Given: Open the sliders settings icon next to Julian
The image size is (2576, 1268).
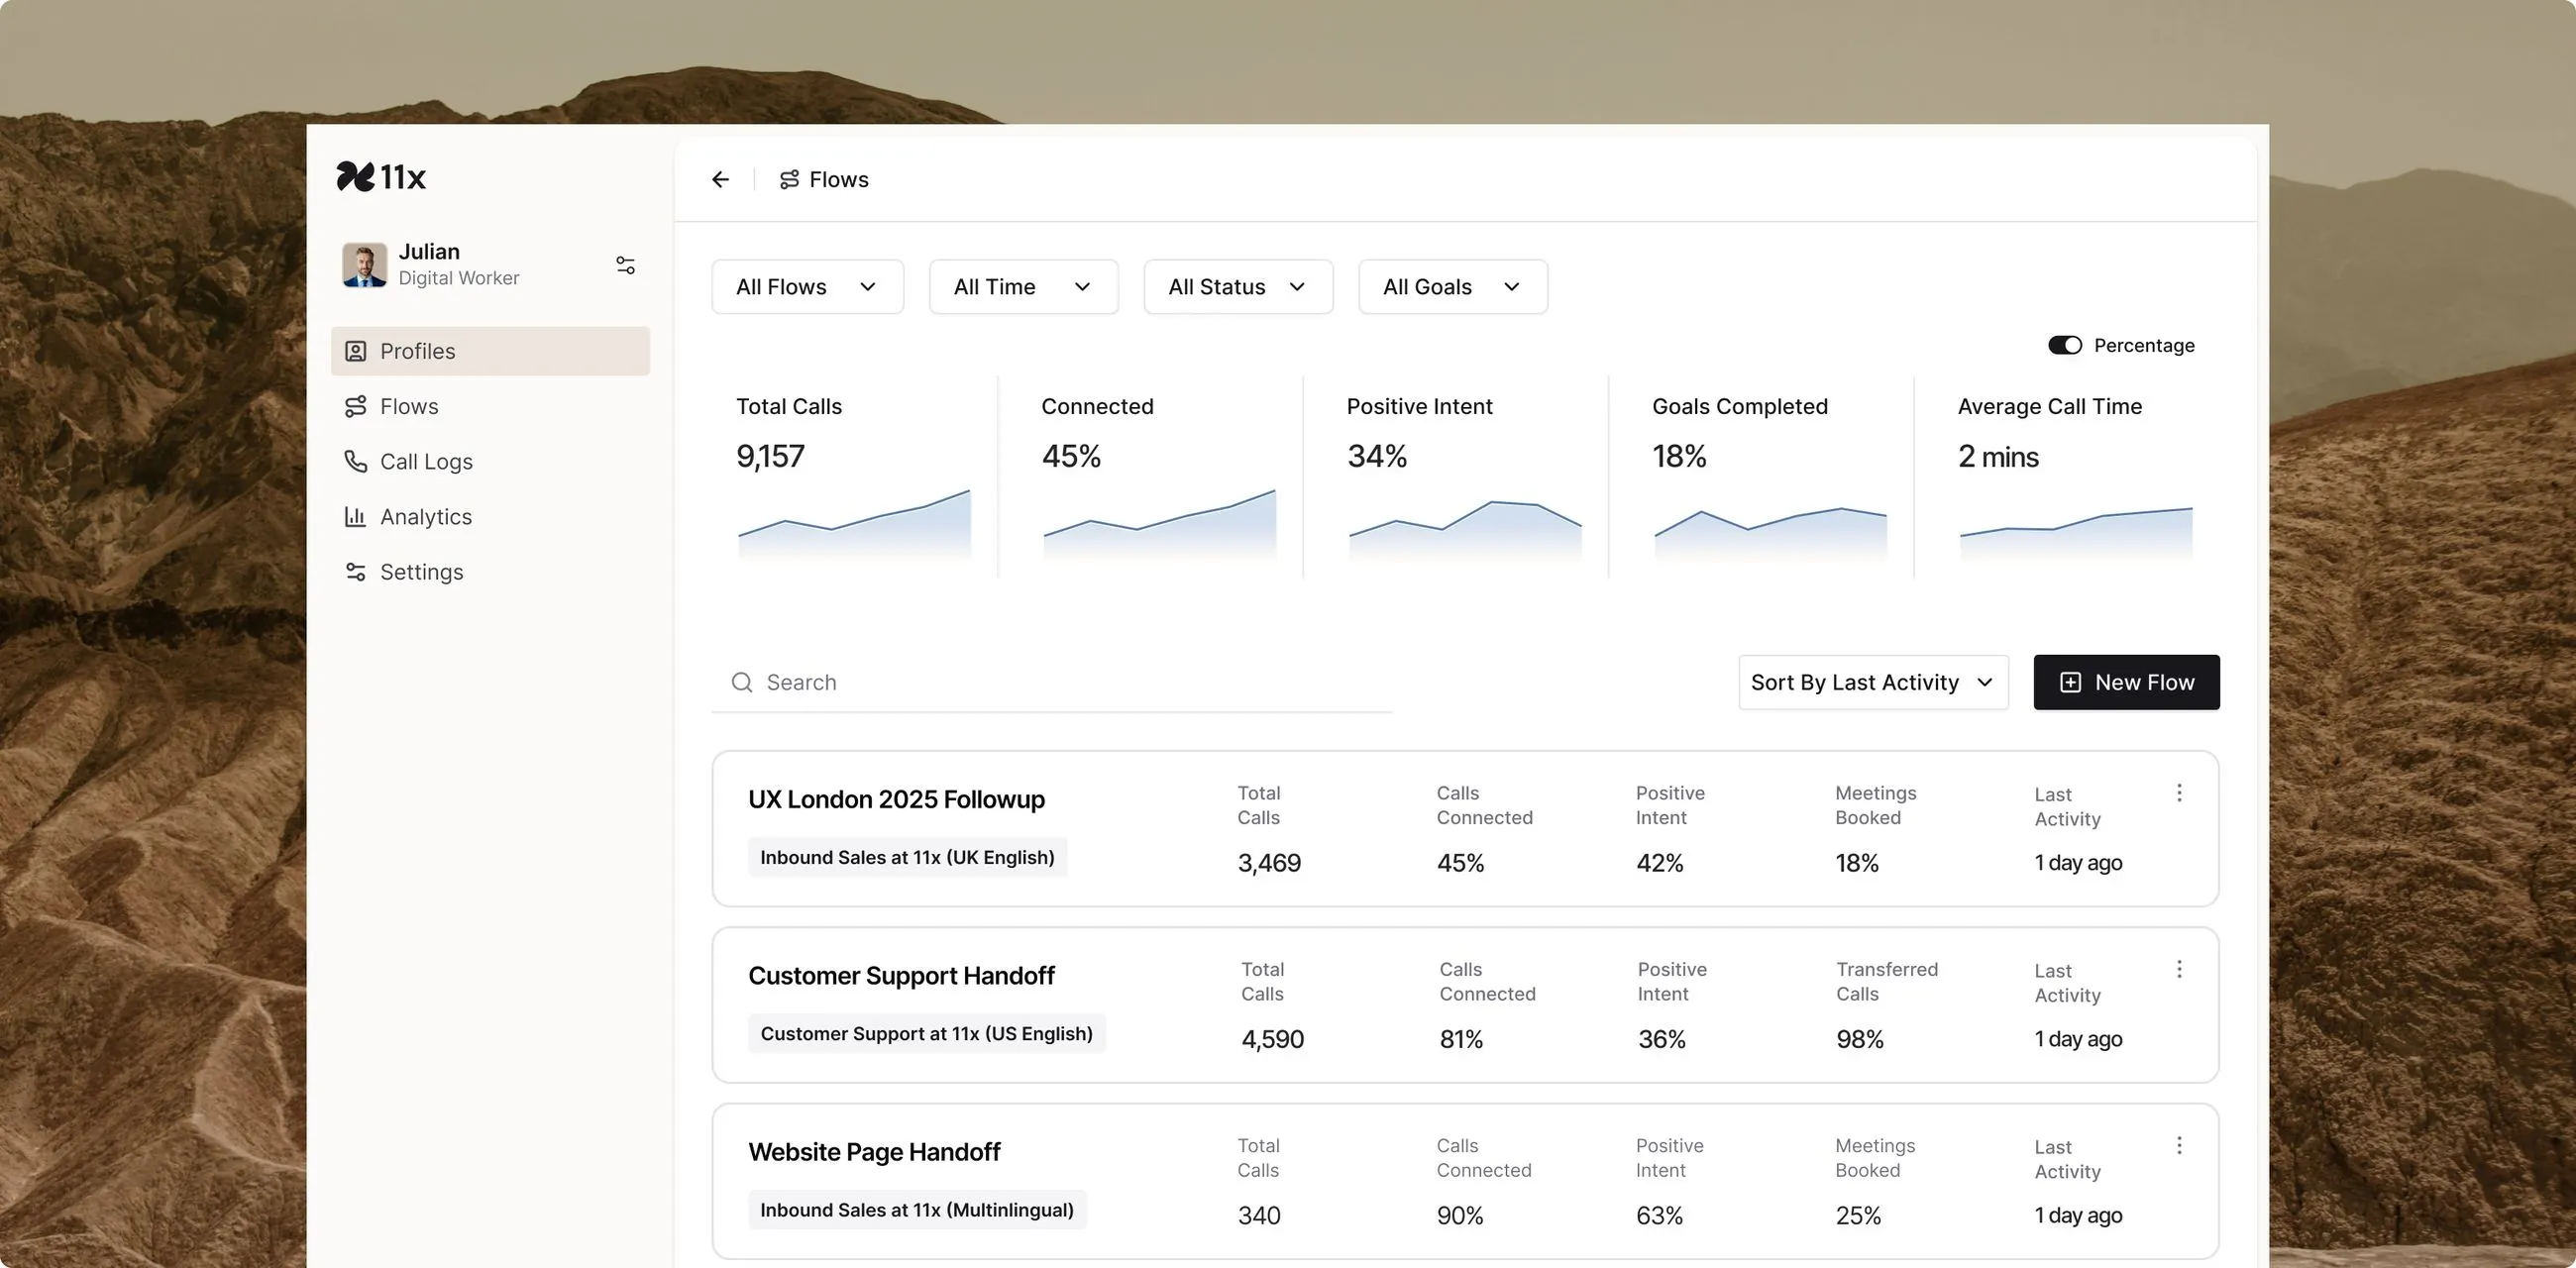Looking at the screenshot, I should pyautogui.click(x=625, y=265).
